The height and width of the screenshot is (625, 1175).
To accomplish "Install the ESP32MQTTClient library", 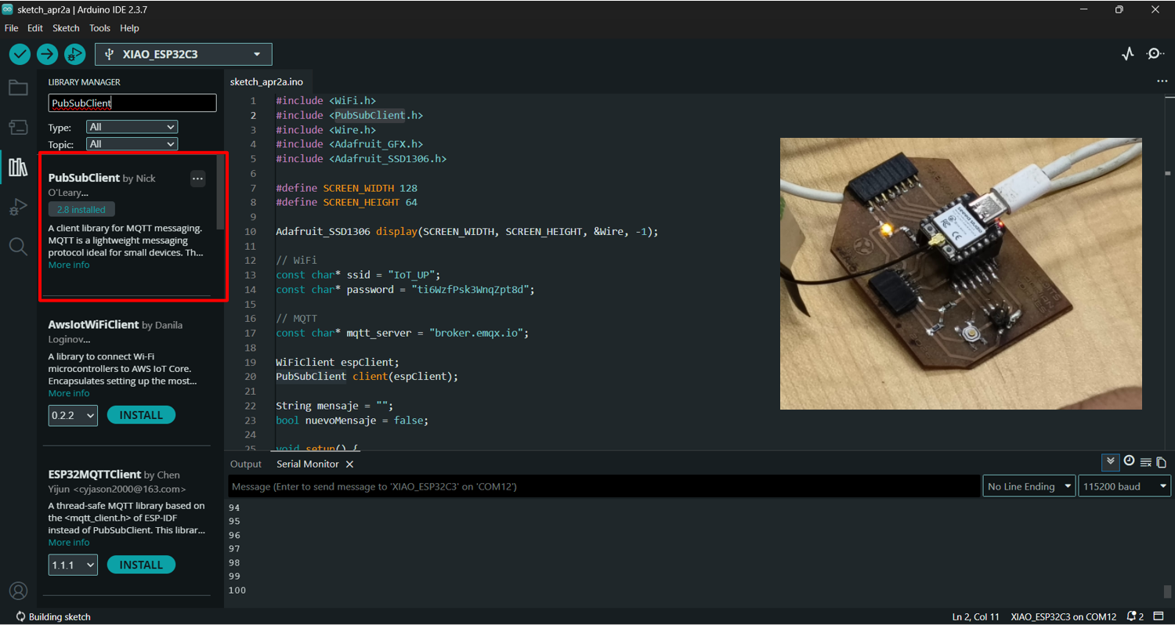I will [141, 565].
